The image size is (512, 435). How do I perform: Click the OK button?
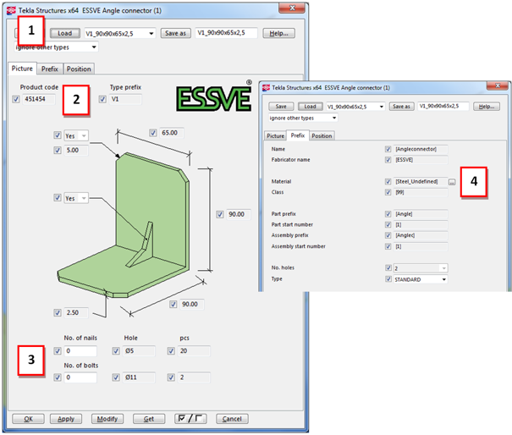click(x=28, y=419)
